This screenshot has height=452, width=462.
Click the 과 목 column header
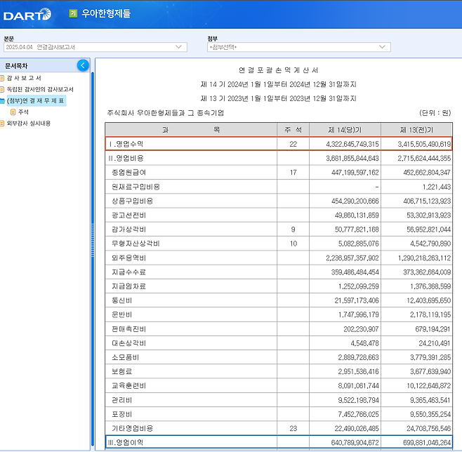(191, 130)
